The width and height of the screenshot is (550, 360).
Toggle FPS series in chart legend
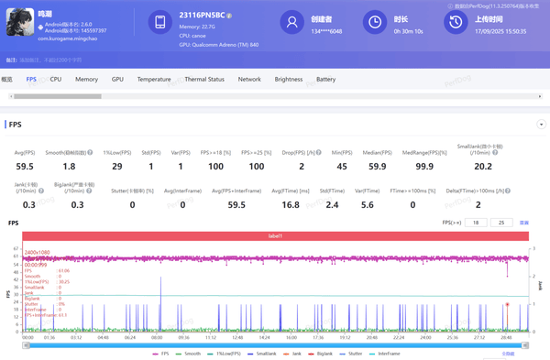[x=160, y=354]
